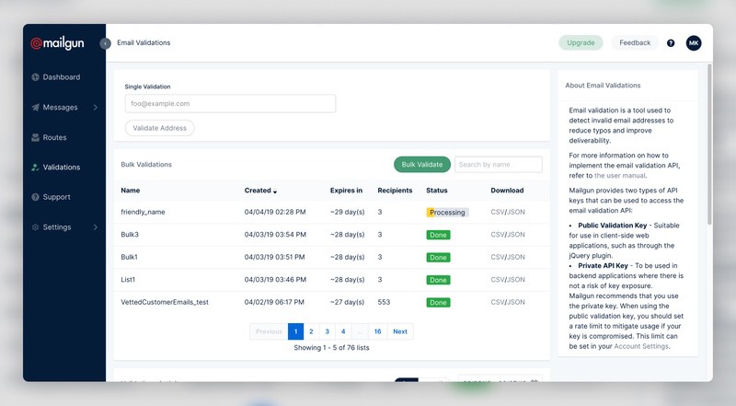Click the Mailgun logo
Viewport: 736px width, 406px height.
[x=57, y=43]
